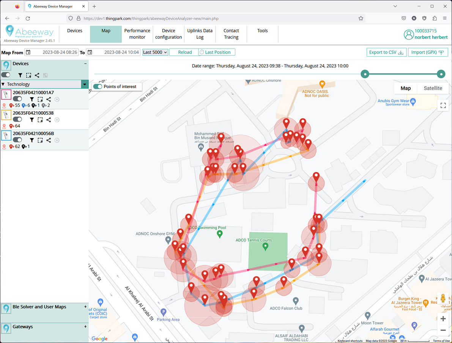
Task: Click ADCO Swimming Pool map marker
Action: click(220, 234)
